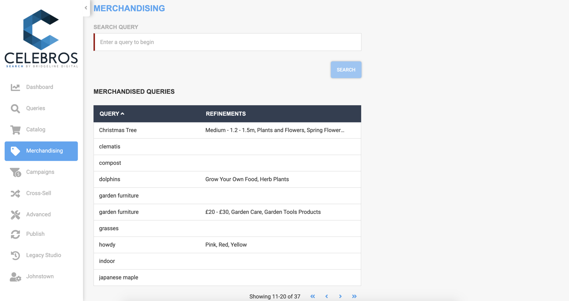Select garden furniture row with £20 - £30 refinement
The height and width of the screenshot is (301, 569).
click(227, 212)
